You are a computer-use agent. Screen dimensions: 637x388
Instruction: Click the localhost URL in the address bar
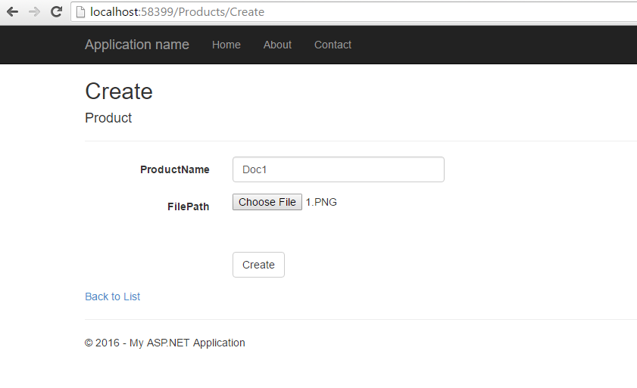pyautogui.click(x=177, y=12)
